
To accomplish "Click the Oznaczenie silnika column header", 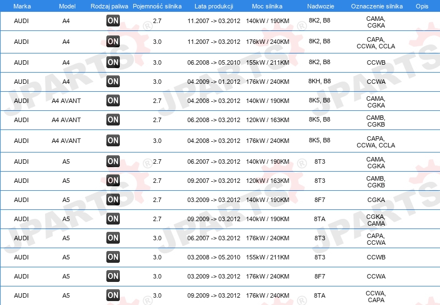I will click(x=376, y=6).
